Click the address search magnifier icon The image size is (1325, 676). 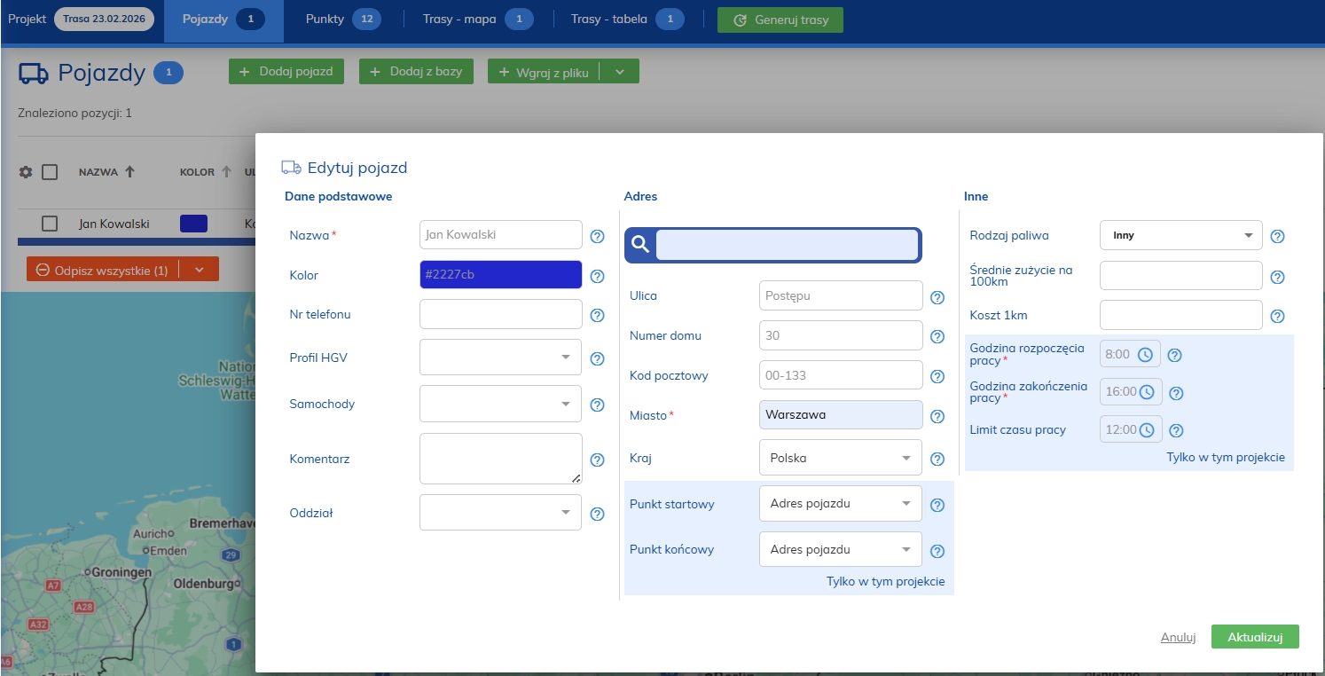coord(640,246)
